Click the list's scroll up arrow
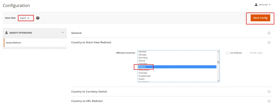277x111 pixels. 218,52
